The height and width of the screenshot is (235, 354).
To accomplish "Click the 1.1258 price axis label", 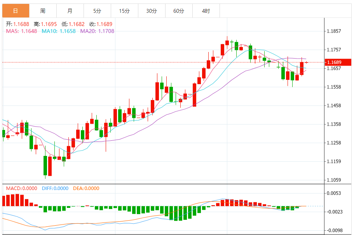I will (x=334, y=143).
